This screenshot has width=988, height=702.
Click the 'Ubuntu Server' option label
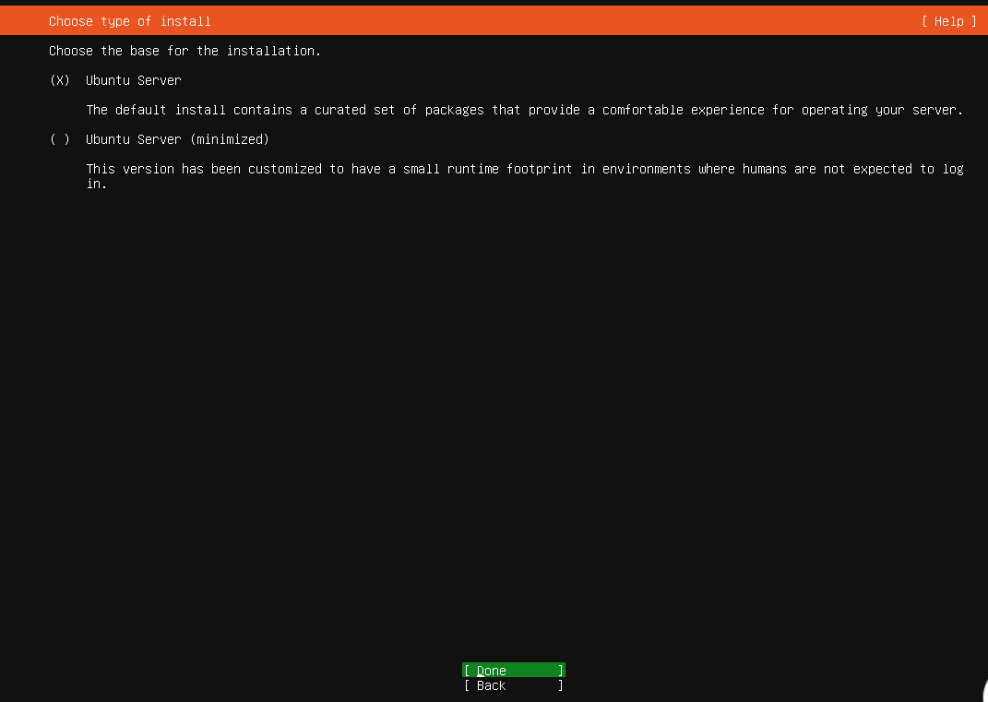134,80
